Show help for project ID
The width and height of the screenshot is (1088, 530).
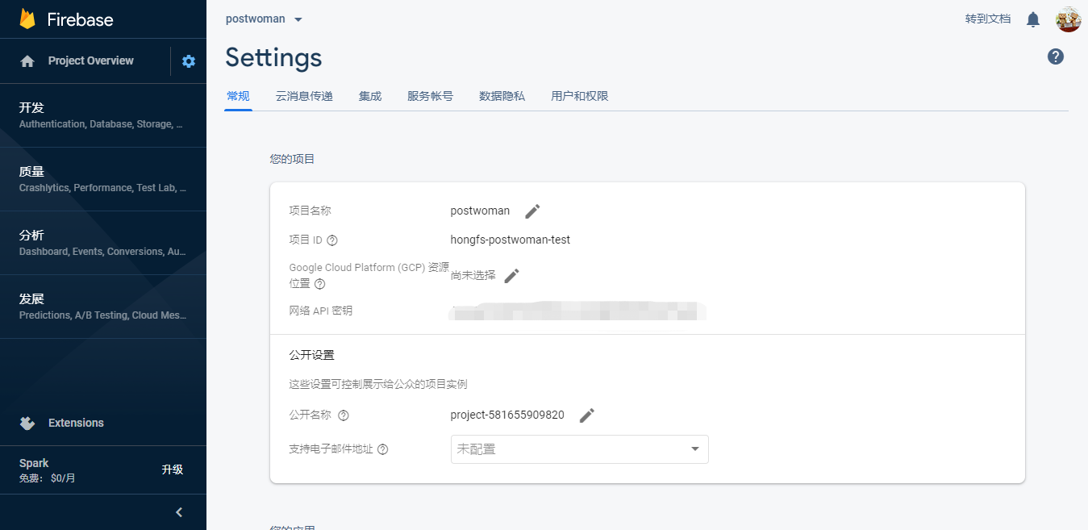[332, 240]
